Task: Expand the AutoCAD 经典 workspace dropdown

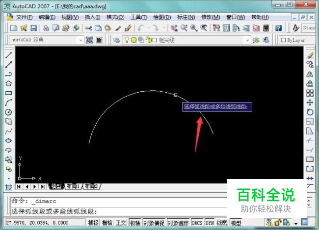Action: (81, 40)
